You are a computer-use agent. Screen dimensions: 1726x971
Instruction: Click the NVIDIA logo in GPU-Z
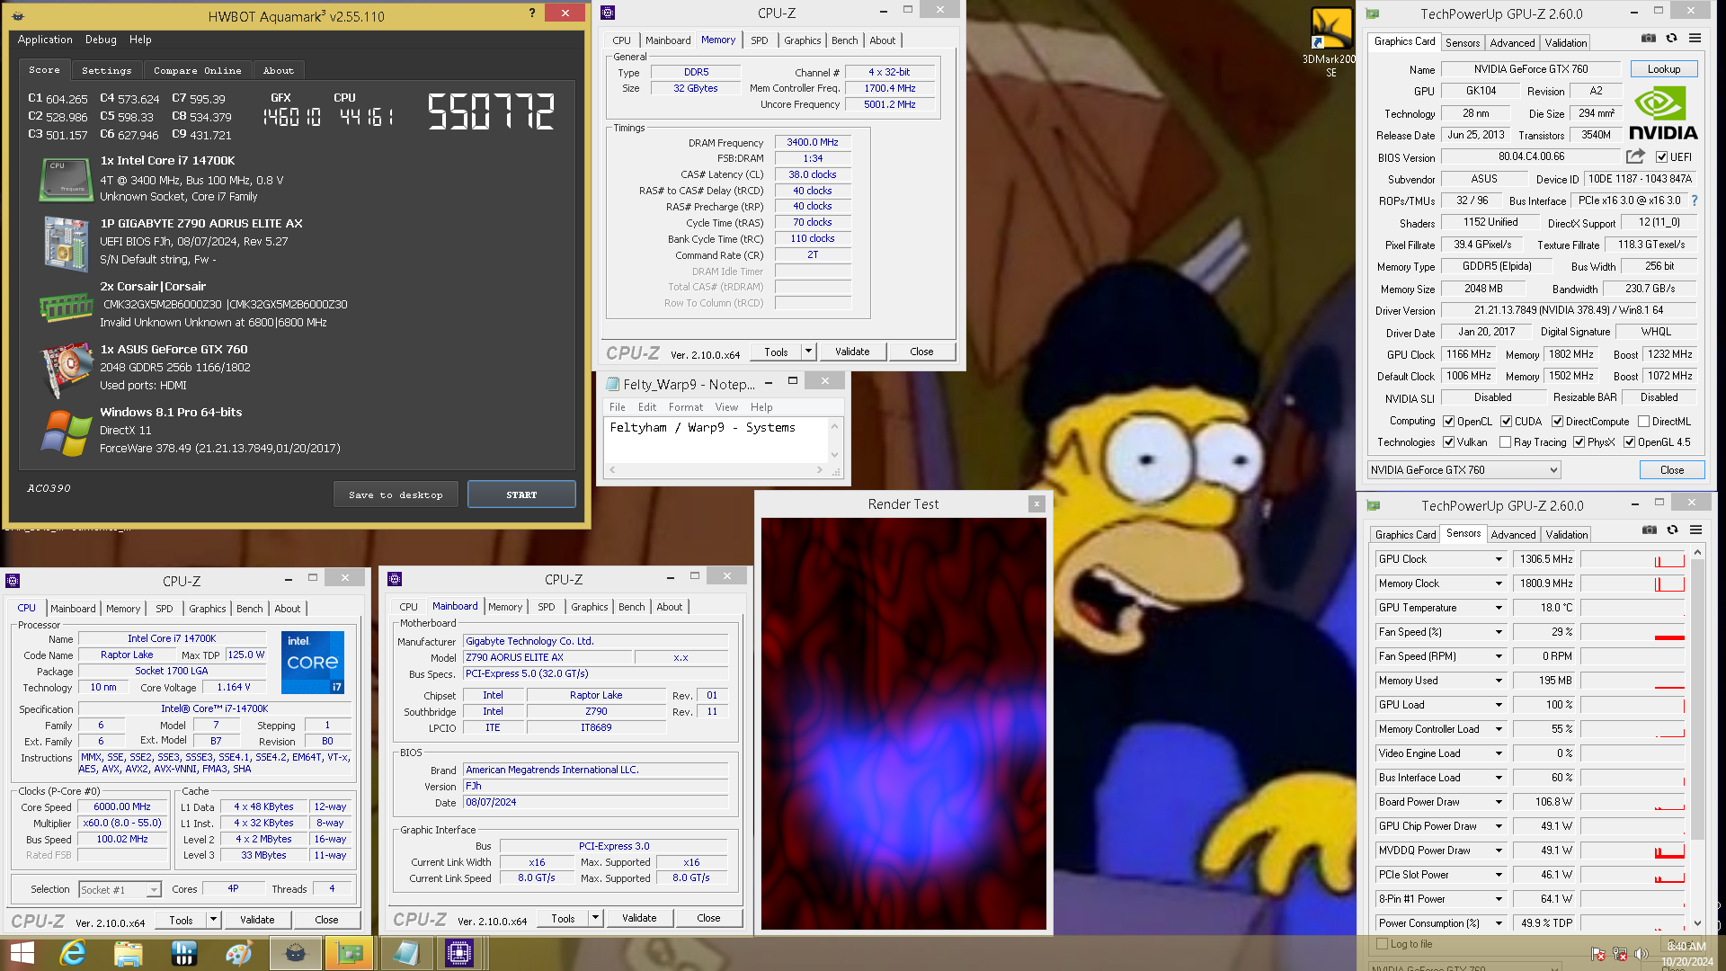tap(1663, 113)
